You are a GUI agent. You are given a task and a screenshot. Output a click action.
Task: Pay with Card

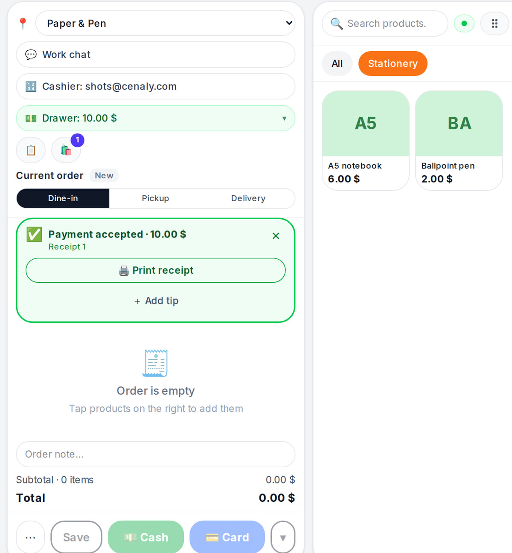click(x=227, y=537)
